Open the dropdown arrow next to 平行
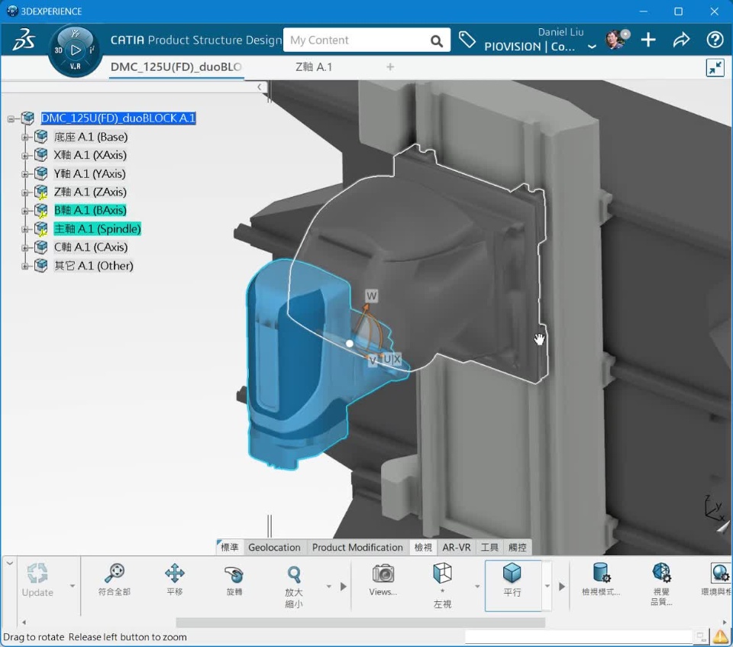This screenshot has width=733, height=647. point(547,586)
